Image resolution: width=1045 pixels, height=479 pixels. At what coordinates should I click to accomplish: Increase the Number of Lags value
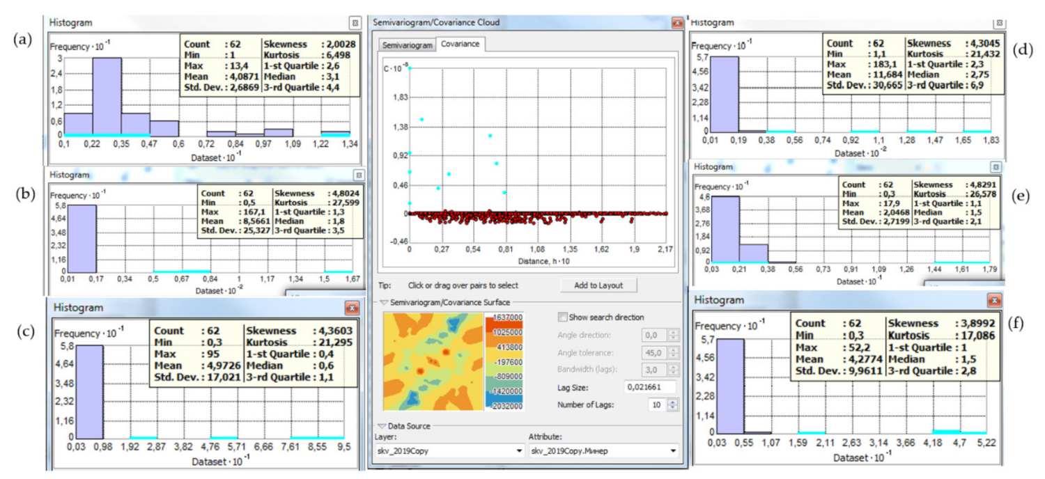(x=672, y=402)
